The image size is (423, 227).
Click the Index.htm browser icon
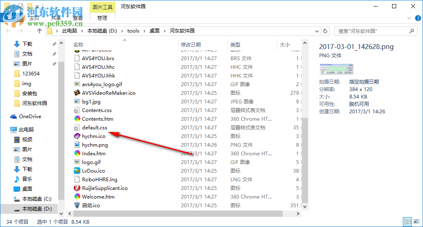point(77,153)
